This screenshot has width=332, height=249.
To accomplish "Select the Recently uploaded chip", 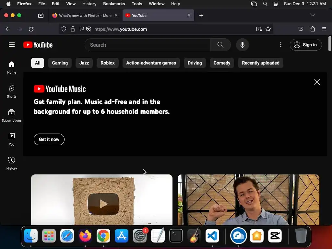I will coord(261,63).
